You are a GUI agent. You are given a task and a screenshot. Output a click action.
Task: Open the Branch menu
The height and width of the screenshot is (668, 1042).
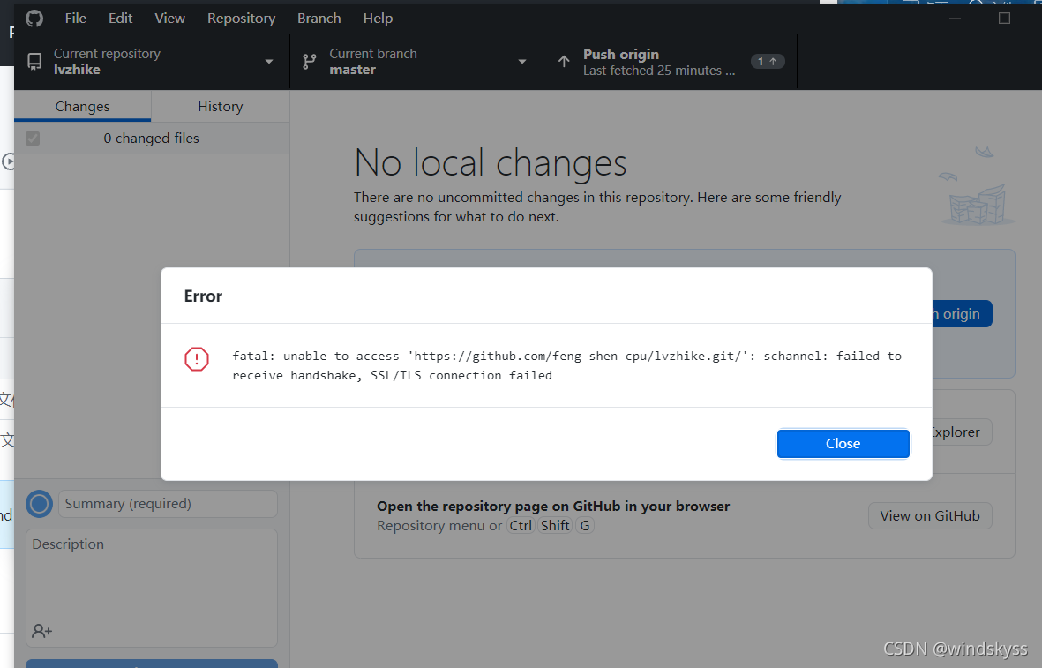tap(319, 18)
